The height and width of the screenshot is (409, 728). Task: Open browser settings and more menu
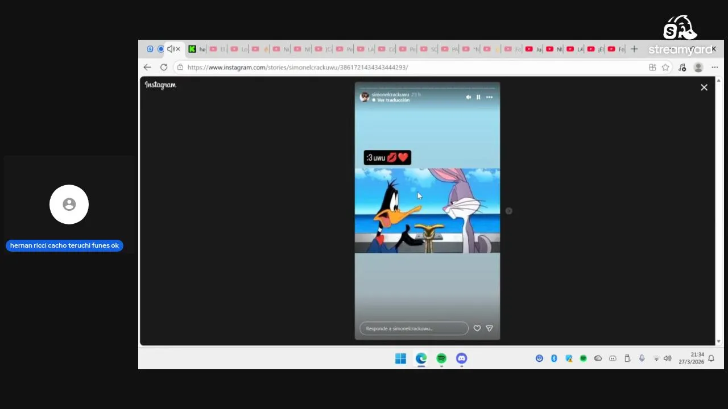715,67
